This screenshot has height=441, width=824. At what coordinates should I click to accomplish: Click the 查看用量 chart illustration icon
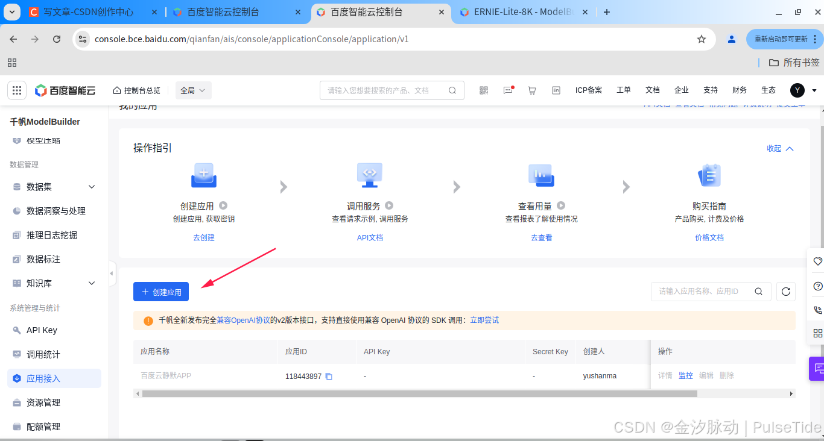(542, 175)
